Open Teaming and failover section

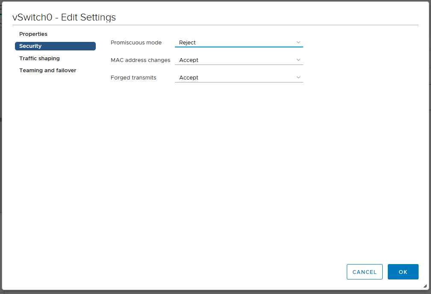click(x=47, y=71)
